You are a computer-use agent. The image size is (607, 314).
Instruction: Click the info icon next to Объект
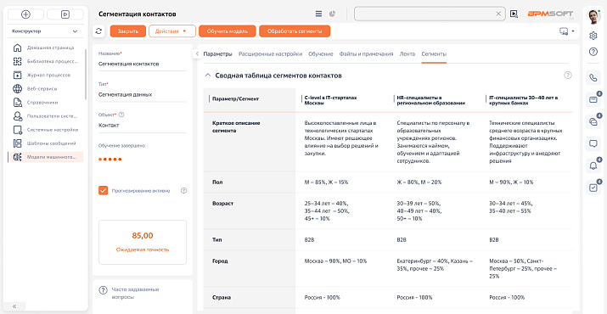(x=121, y=115)
